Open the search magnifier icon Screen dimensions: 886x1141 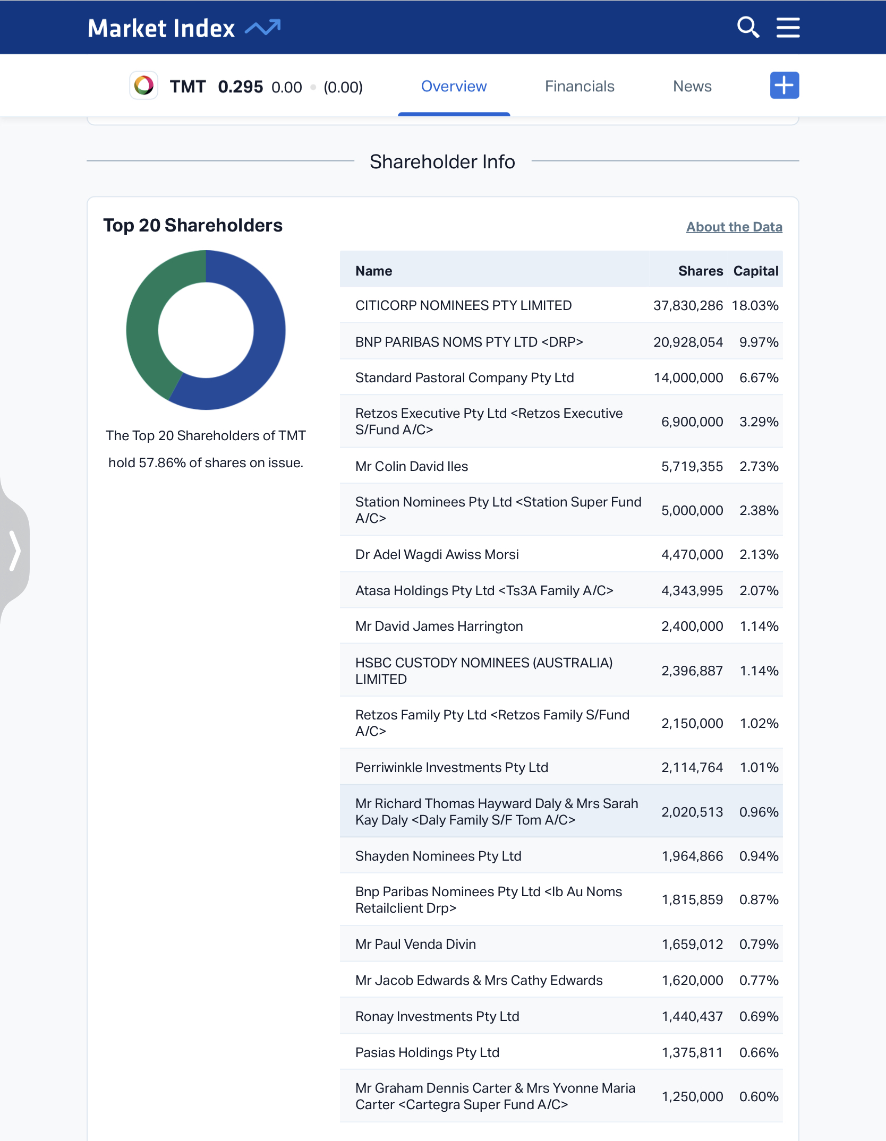tap(748, 28)
